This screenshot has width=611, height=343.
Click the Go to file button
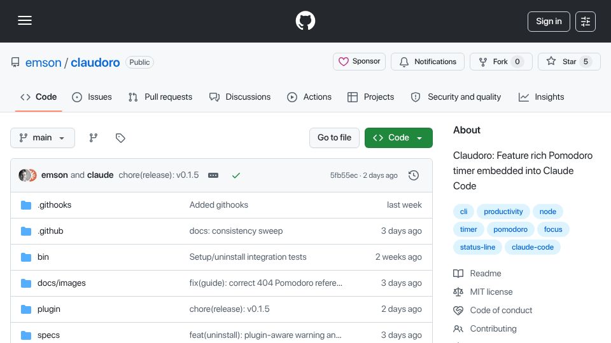click(334, 138)
